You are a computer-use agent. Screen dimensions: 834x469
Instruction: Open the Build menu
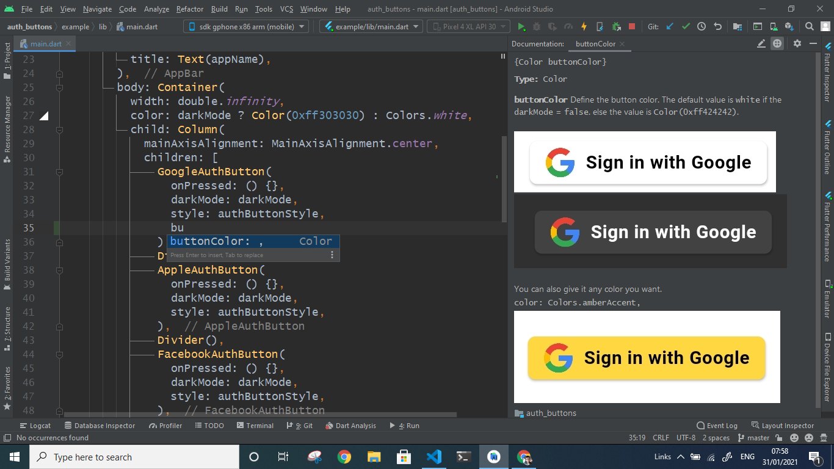[x=220, y=9]
